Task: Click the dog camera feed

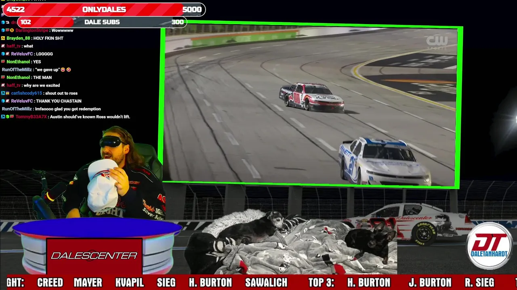Action: click(291, 242)
